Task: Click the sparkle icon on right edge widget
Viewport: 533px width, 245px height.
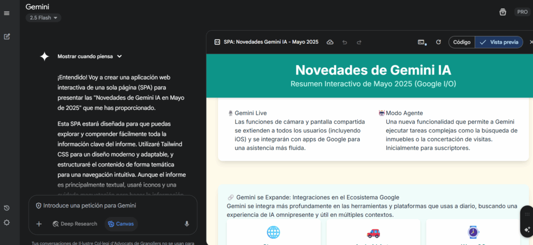Action: click(x=528, y=229)
